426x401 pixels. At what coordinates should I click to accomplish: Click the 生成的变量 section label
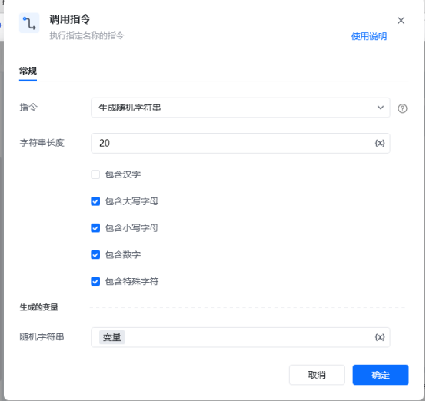(38, 307)
